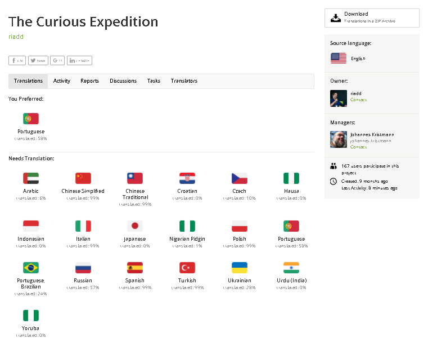The width and height of the screenshot is (428, 347).
Task: Open the Ukrainian flag icon
Action: pos(240,268)
